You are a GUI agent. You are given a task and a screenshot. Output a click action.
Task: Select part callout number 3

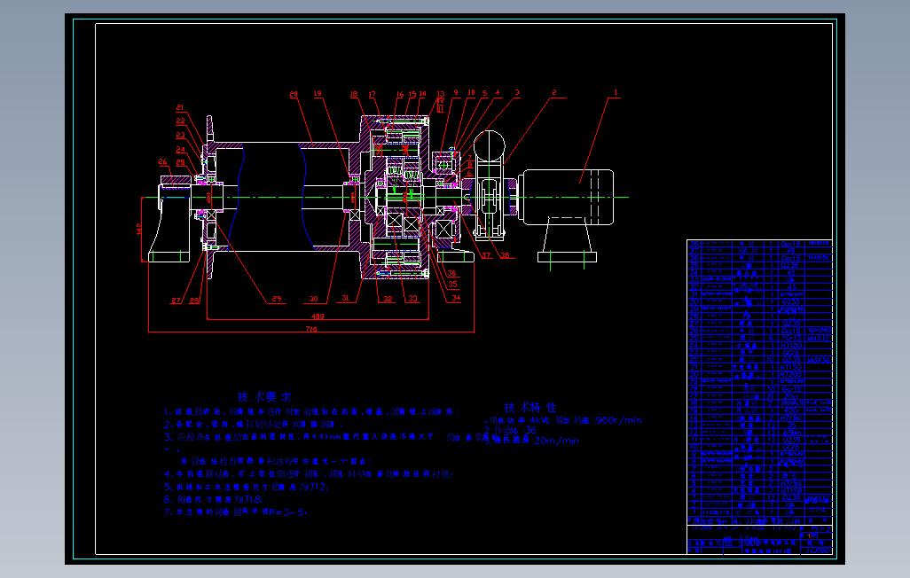coord(516,92)
